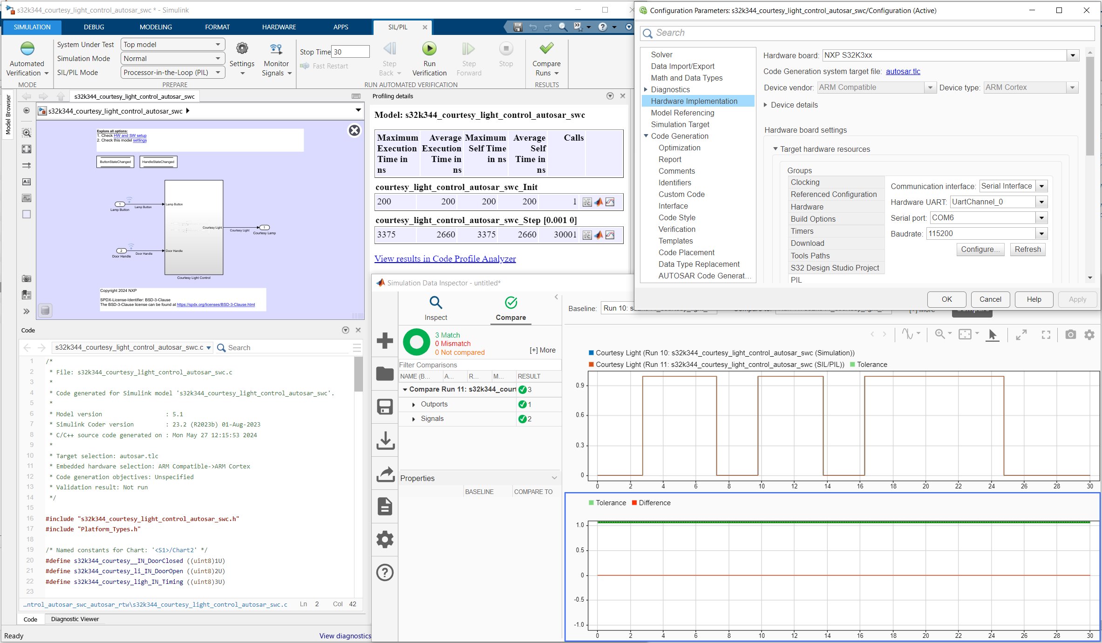Switch to the Diagnostic Viewer tab
Viewport: 1102px width, 643px height.
click(x=75, y=619)
